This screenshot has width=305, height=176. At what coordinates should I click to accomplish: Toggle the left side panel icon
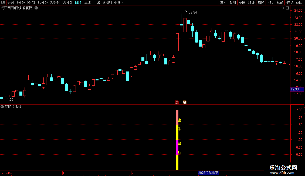coord(3,2)
